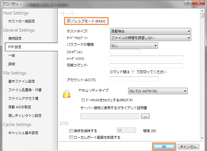207x151 pixels.
Task: Open the ホストタイプ dropdown showing 自動検出
Action: point(150,31)
